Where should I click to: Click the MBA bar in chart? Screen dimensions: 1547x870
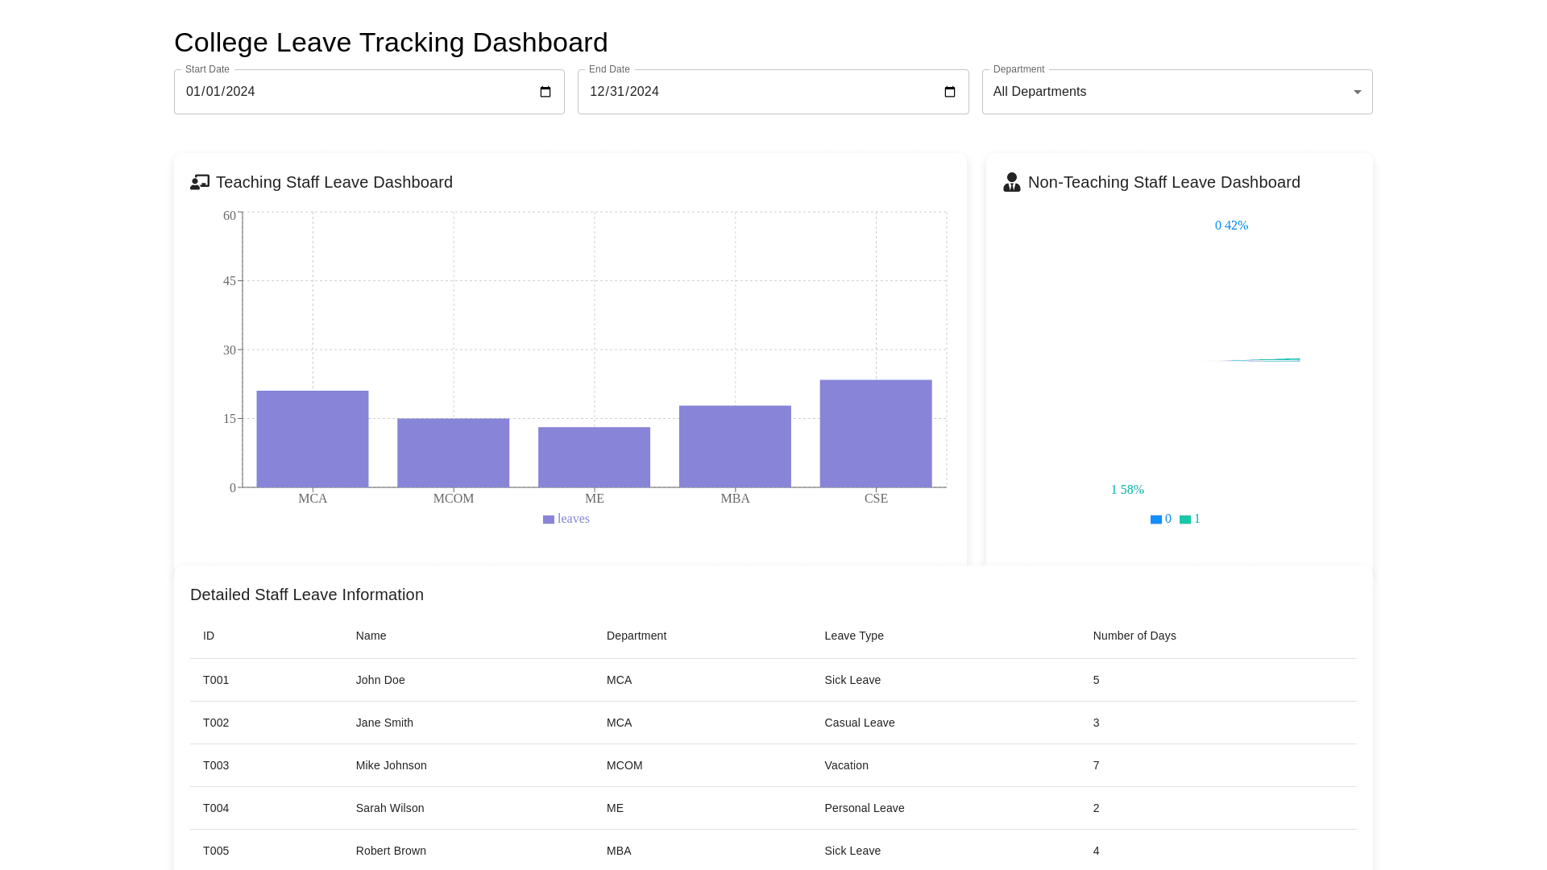[x=735, y=446]
